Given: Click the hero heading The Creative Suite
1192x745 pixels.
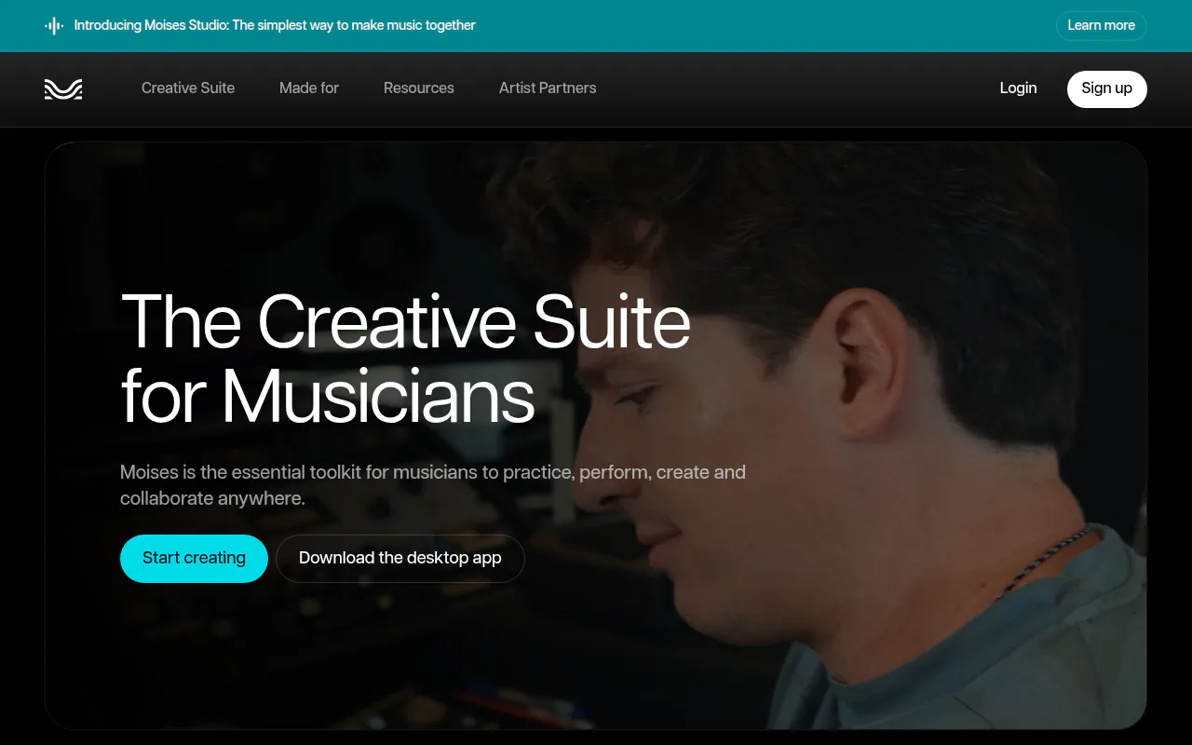Looking at the screenshot, I should (x=406, y=359).
